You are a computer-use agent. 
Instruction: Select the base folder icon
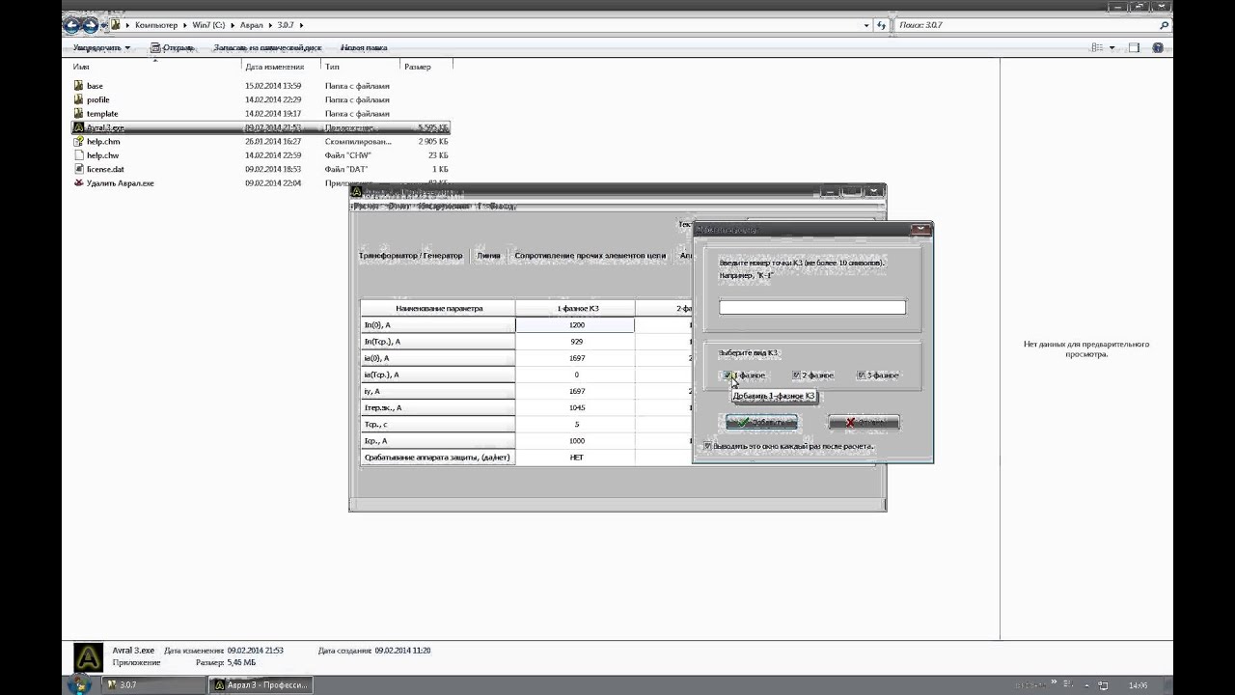click(79, 86)
